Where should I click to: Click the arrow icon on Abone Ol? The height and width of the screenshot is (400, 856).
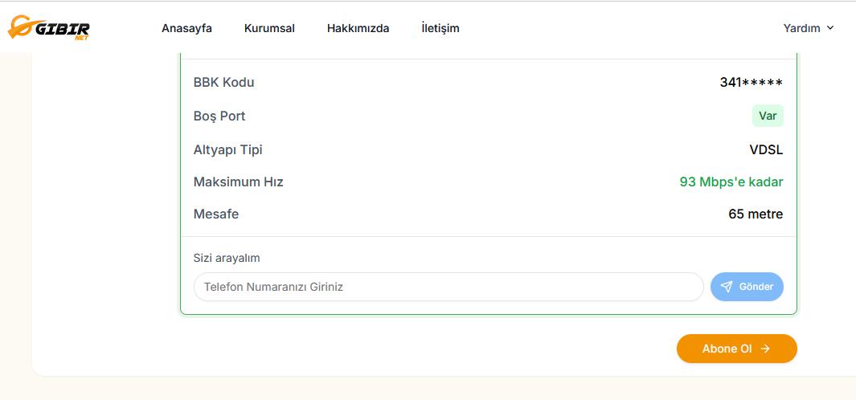point(765,349)
